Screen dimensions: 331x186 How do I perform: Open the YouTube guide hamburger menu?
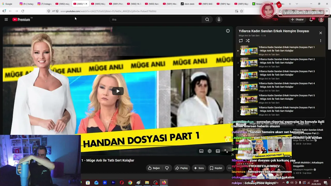pos(6,20)
